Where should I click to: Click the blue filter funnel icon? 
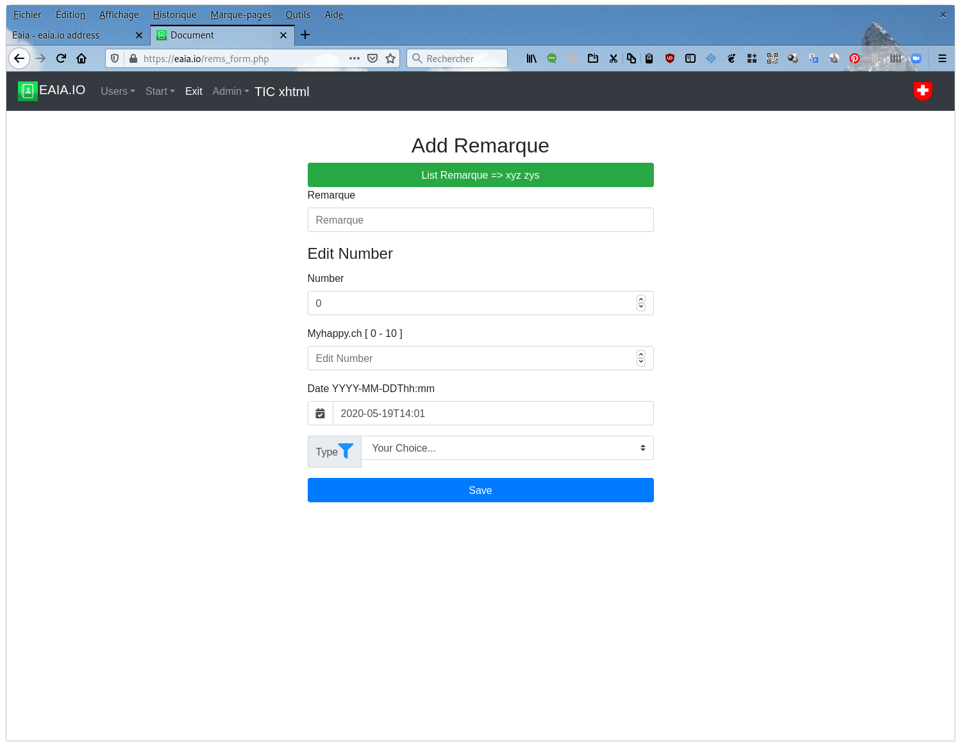click(346, 451)
